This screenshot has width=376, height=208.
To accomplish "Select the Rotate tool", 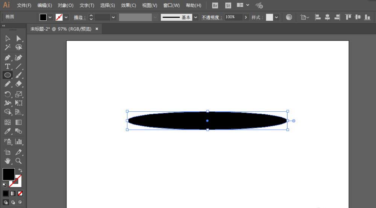I will coord(8,94).
